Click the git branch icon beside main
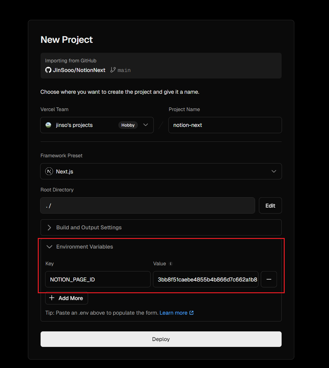 [x=113, y=70]
